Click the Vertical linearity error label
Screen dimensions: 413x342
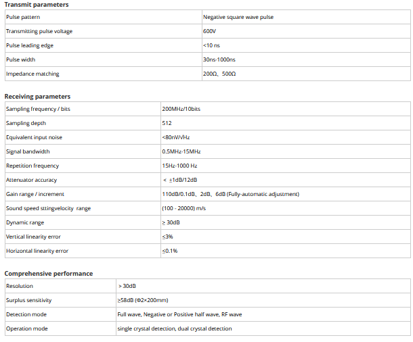pyautogui.click(x=33, y=237)
